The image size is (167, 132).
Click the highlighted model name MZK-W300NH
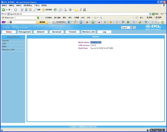96,42
